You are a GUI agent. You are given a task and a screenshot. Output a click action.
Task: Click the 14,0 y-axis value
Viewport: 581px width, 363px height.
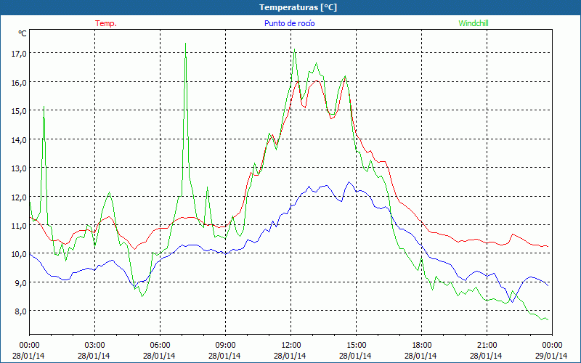tap(19, 139)
